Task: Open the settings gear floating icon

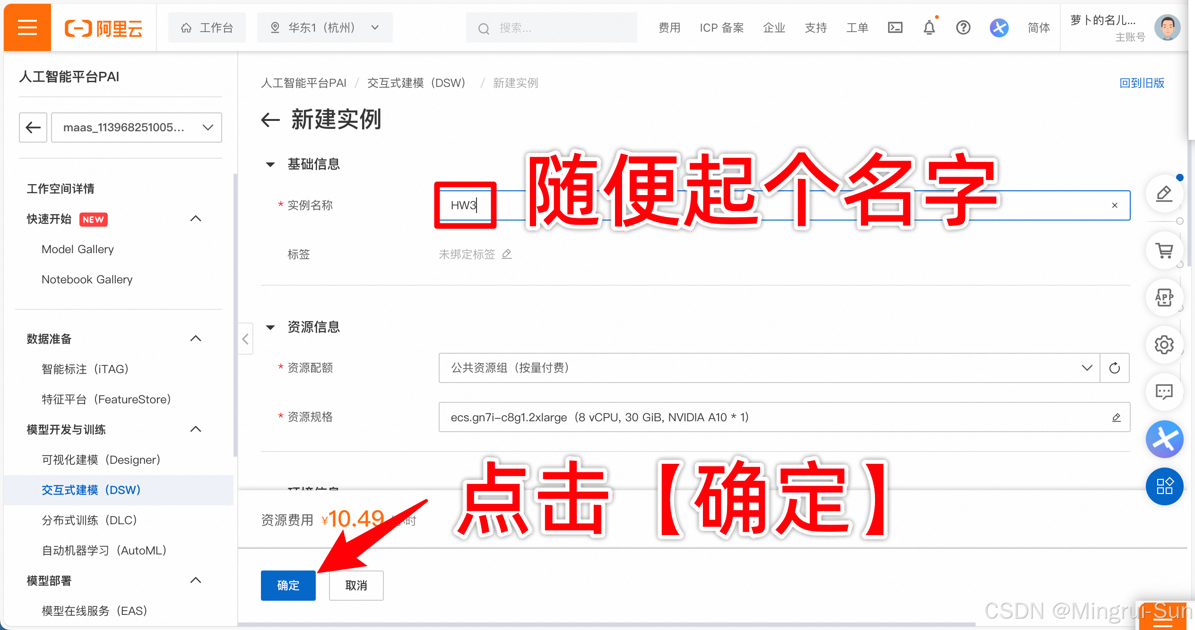Action: click(1164, 345)
